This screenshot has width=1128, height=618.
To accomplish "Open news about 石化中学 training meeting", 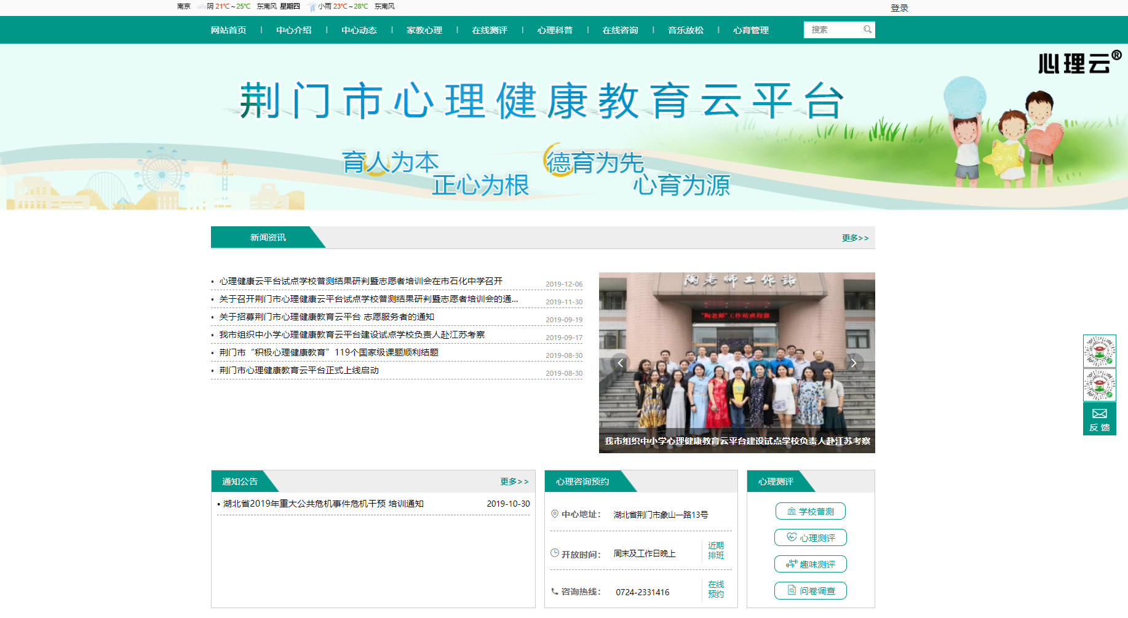I will click(x=361, y=281).
